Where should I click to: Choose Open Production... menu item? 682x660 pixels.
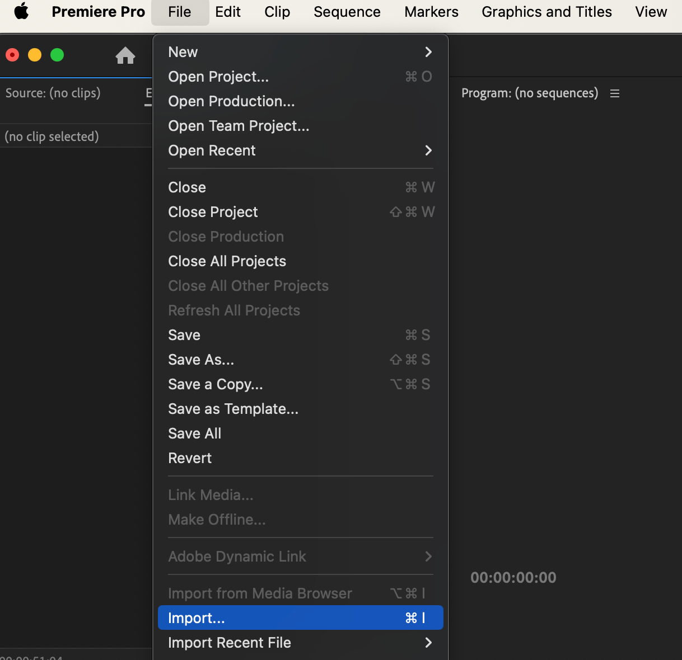click(x=301, y=101)
